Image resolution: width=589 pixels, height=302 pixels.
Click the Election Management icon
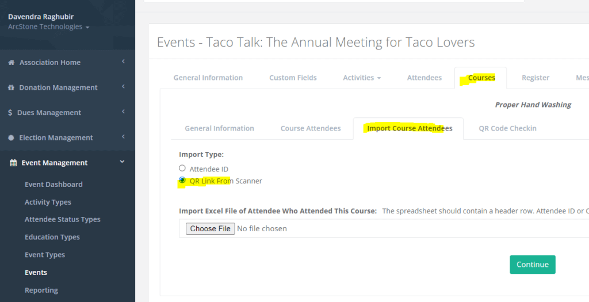pyautogui.click(x=11, y=138)
